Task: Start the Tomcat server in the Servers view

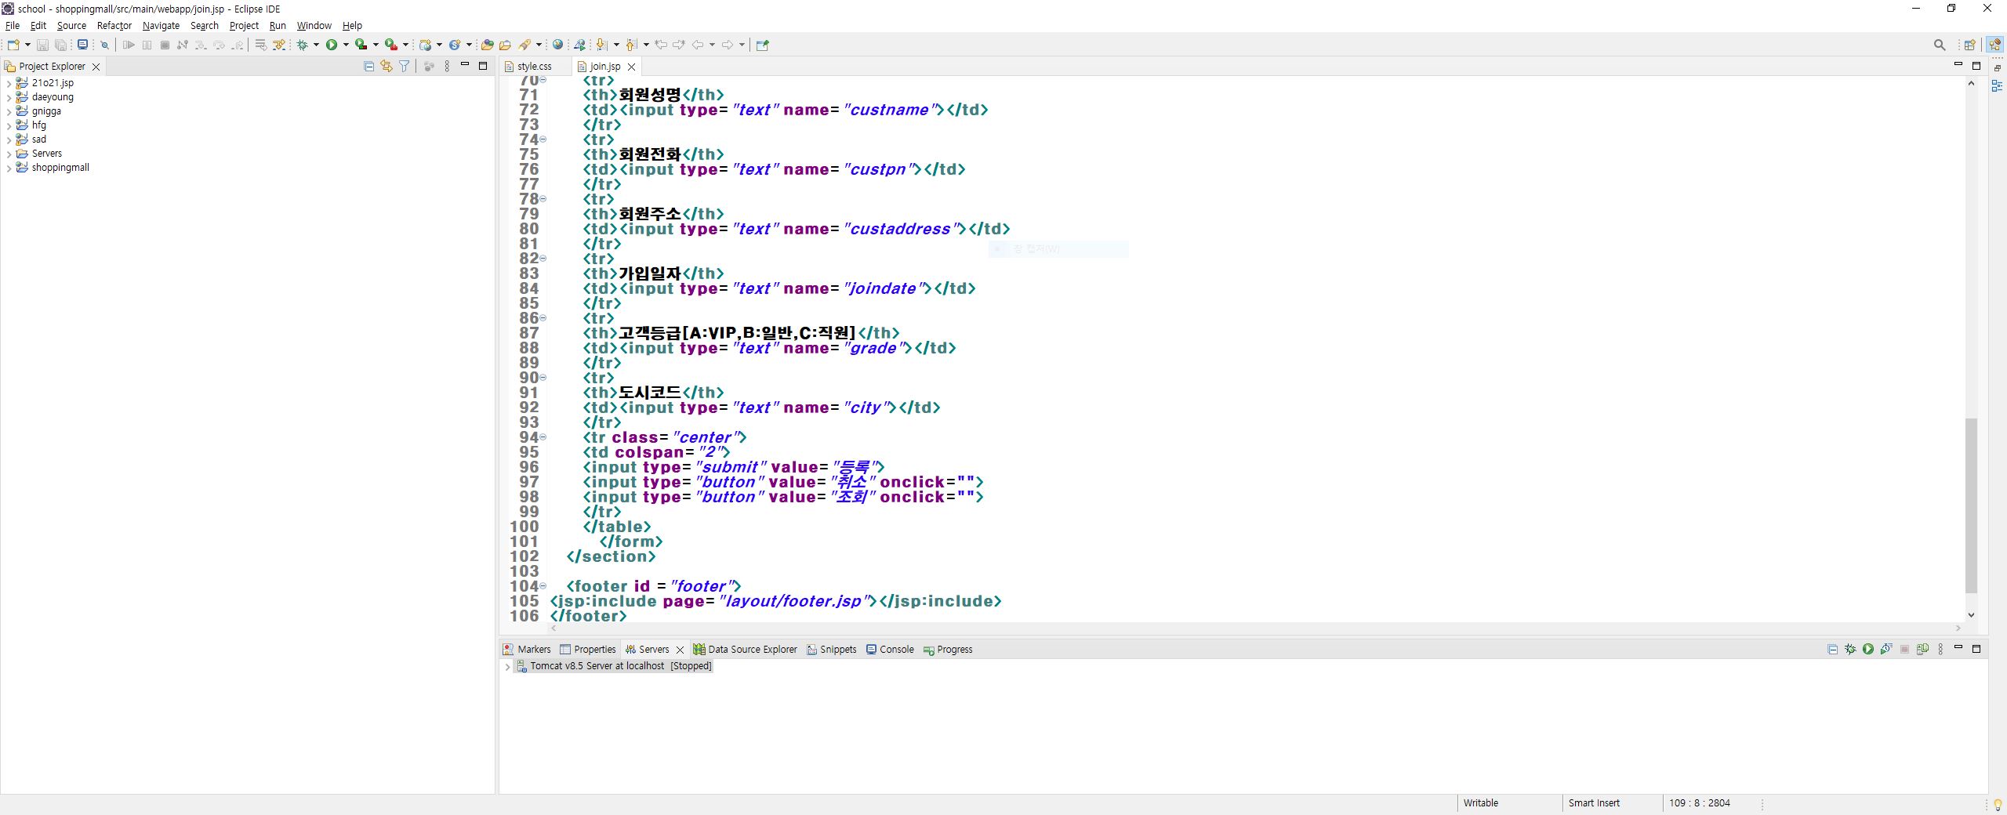Action: [x=1868, y=650]
